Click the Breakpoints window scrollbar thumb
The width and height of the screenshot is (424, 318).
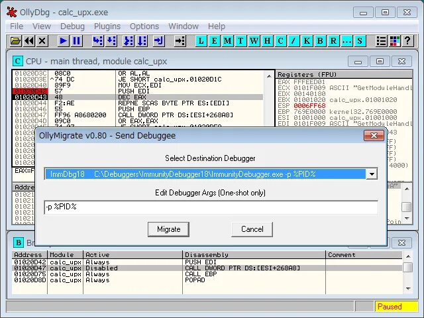408,268
